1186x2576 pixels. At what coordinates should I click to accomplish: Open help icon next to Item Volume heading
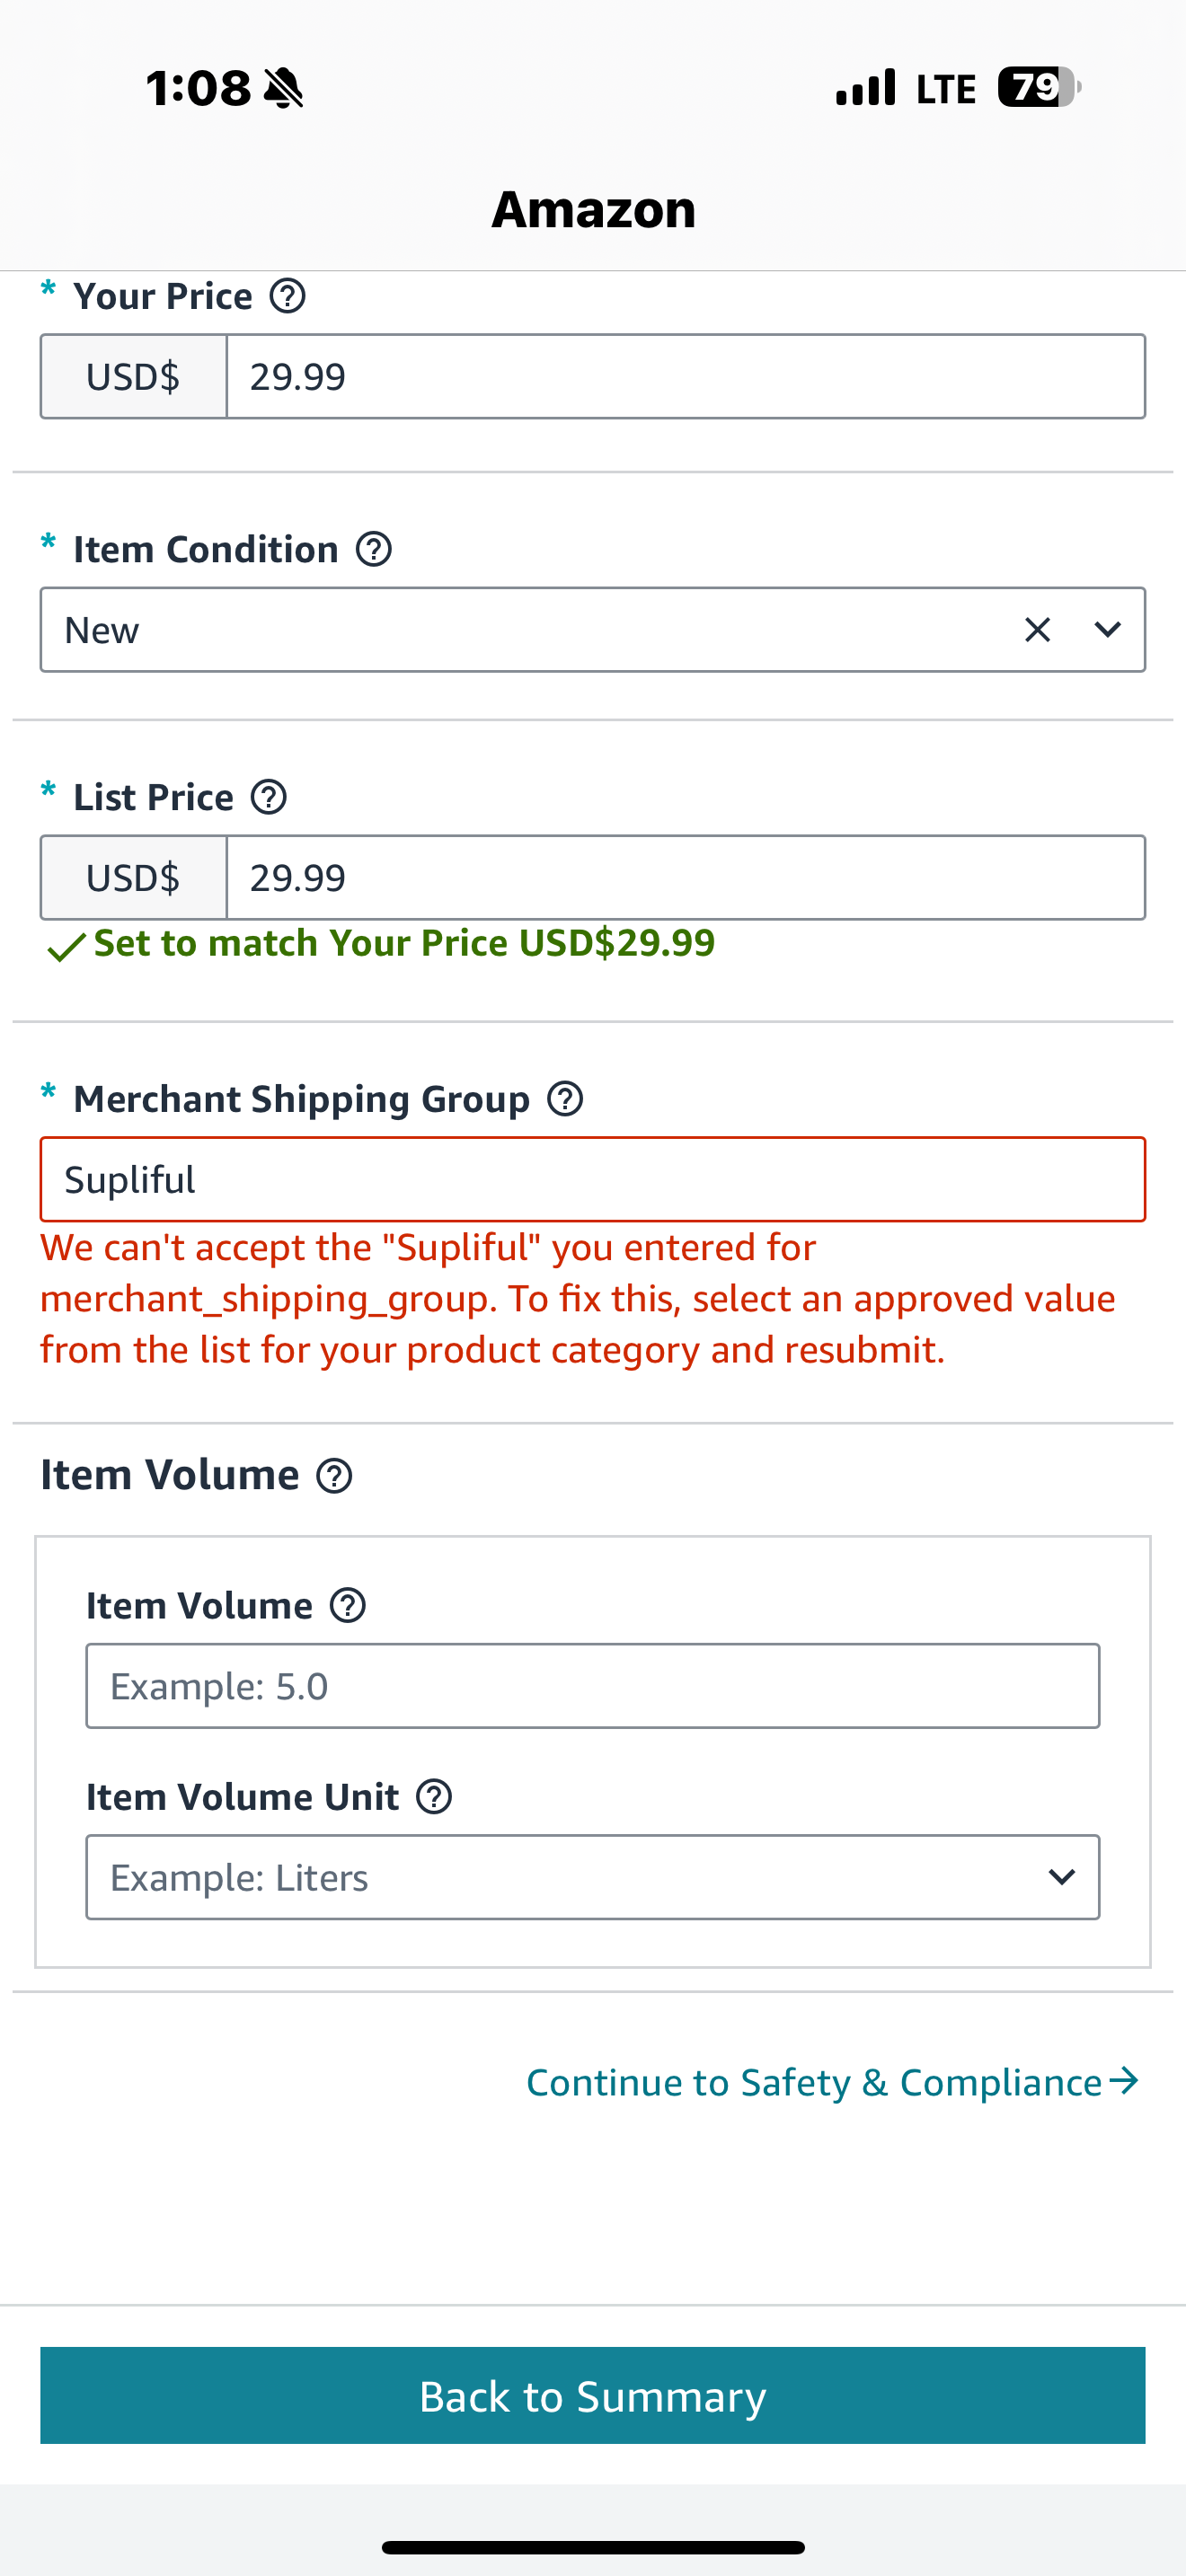[334, 1475]
